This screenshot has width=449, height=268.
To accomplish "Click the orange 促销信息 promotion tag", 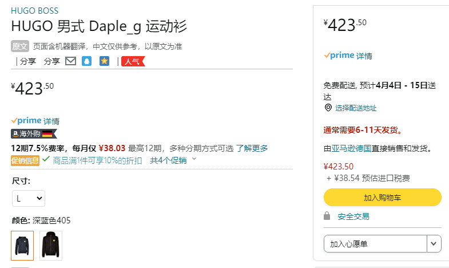I will click(x=25, y=160).
